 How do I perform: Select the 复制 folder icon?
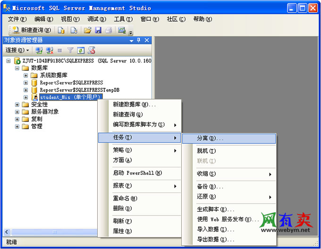pyautogui.click(x=25, y=119)
